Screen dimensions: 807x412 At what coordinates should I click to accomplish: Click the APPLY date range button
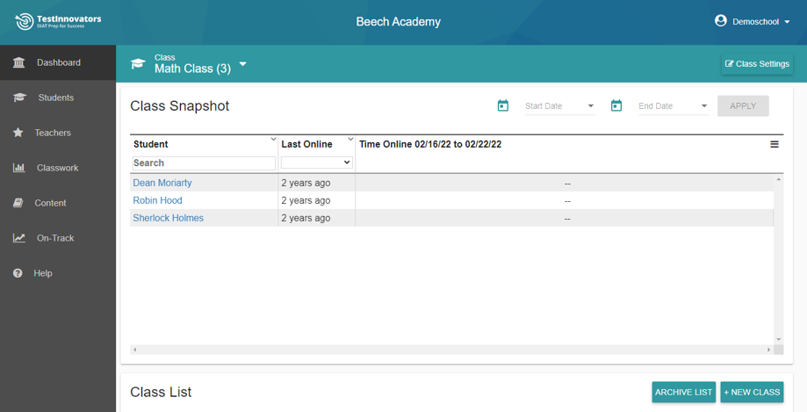coord(743,105)
